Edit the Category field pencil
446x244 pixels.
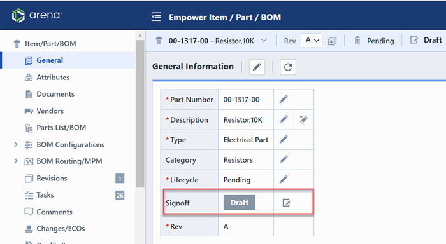click(284, 159)
